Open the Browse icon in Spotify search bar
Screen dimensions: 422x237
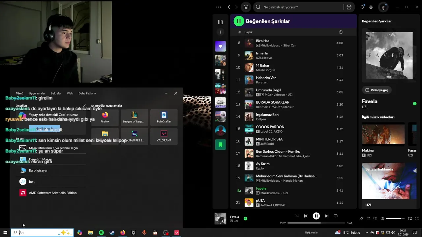[349, 7]
